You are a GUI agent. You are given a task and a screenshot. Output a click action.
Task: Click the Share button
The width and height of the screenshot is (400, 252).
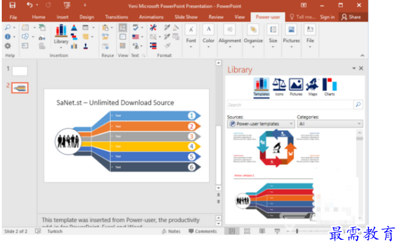click(x=352, y=17)
